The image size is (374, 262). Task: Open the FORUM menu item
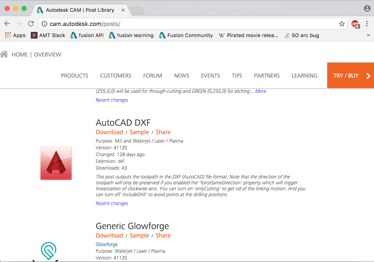click(153, 76)
